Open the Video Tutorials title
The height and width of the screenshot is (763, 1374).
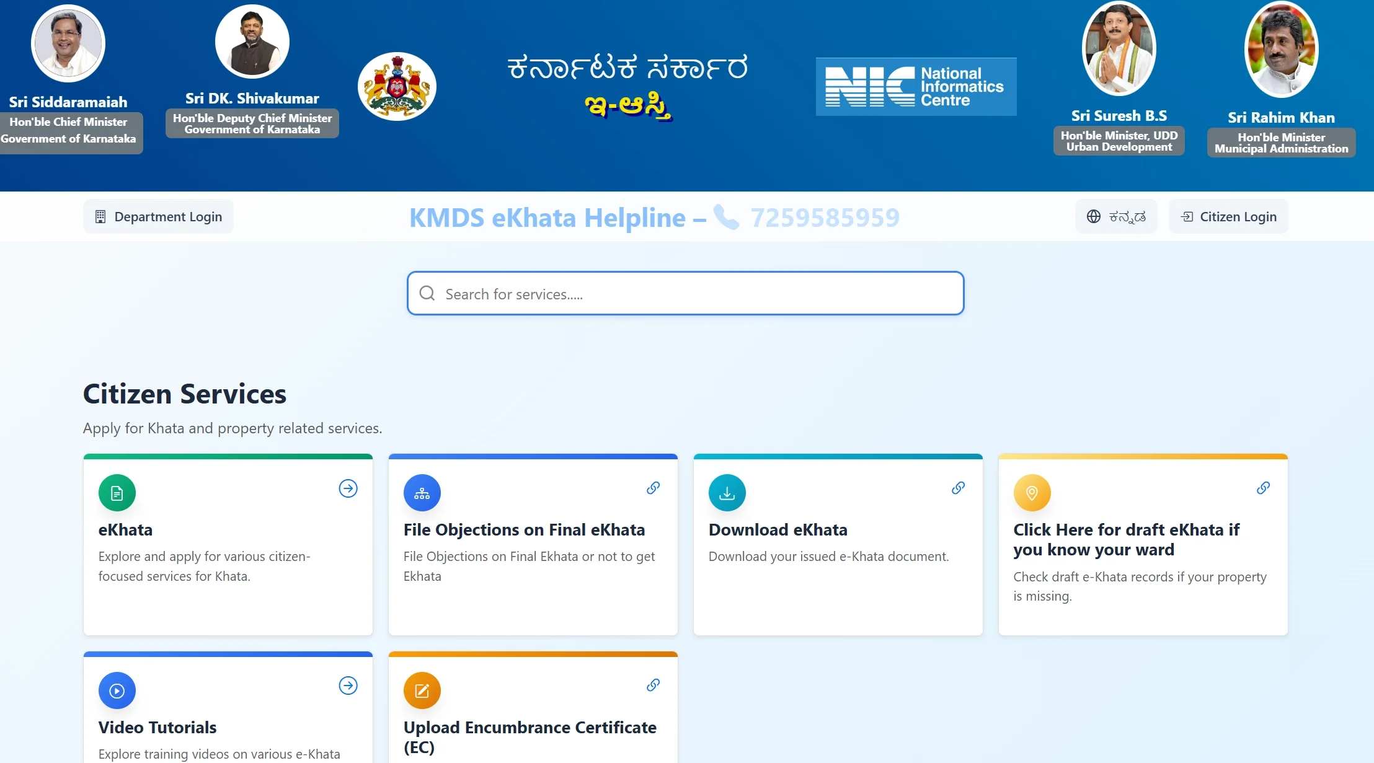pos(157,728)
